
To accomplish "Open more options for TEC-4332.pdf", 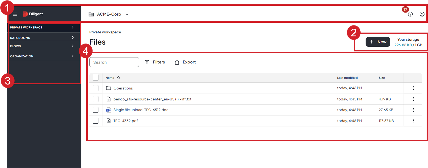I will pos(413,121).
